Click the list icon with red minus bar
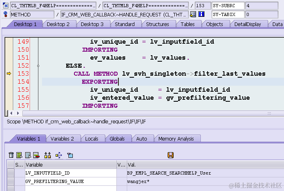284x191 pixels. coord(36,155)
